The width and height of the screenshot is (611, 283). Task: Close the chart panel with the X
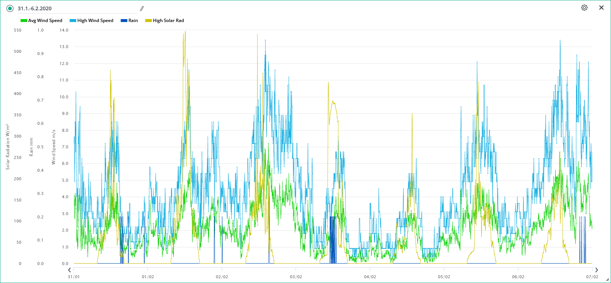click(x=601, y=8)
